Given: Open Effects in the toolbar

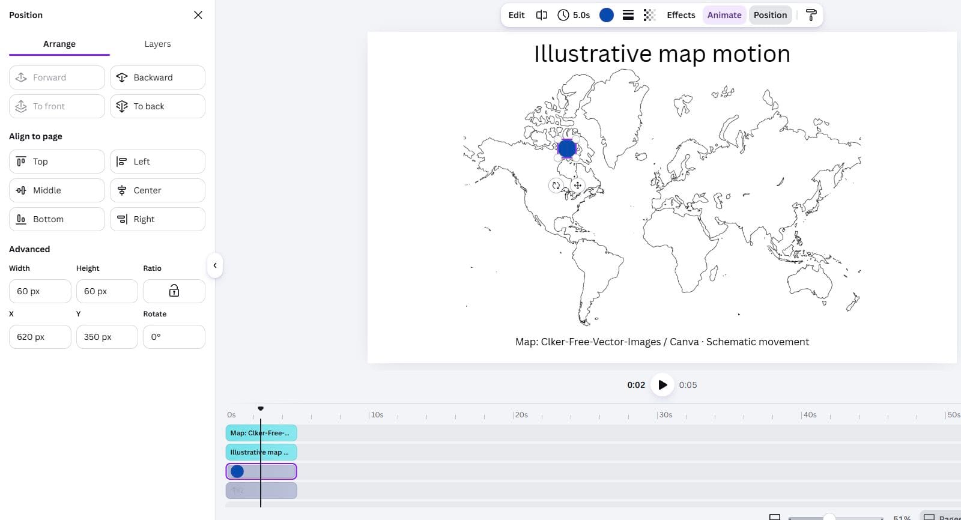Looking at the screenshot, I should click(x=681, y=15).
